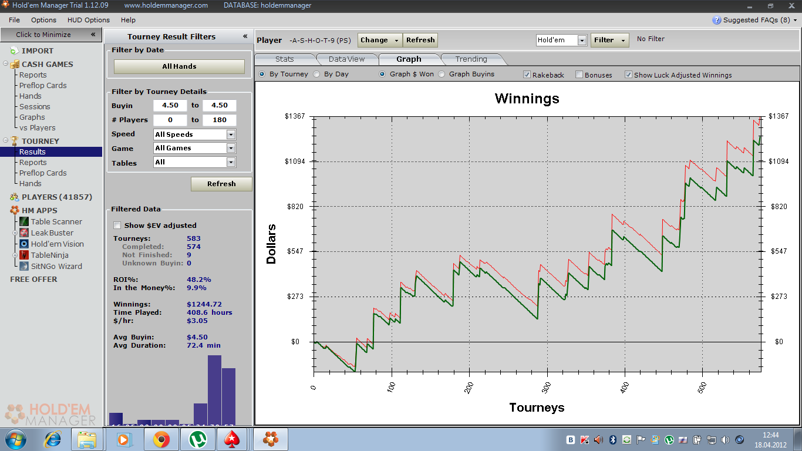
Task: Open Windows Media Player from the taskbar
Action: tap(123, 439)
